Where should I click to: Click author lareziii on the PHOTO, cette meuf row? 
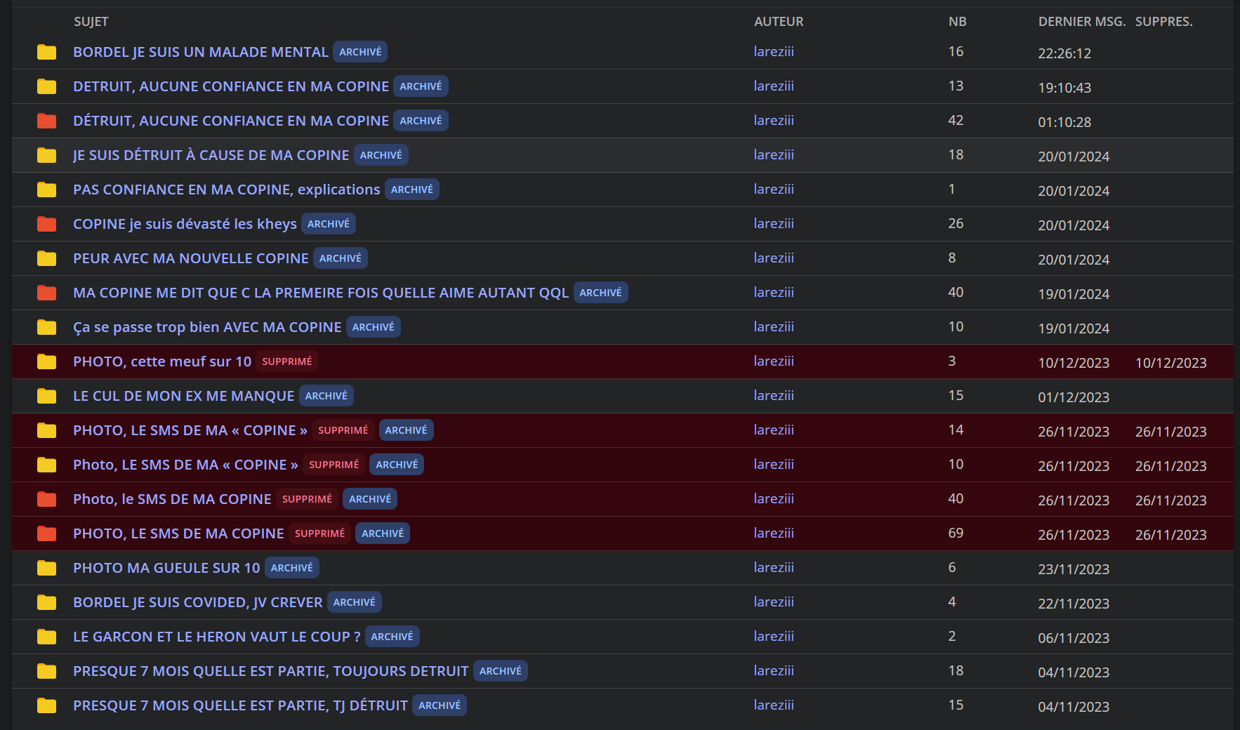click(774, 361)
